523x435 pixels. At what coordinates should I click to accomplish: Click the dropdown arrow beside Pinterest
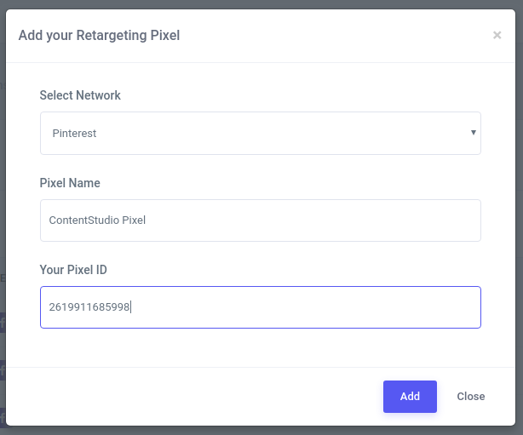pos(473,133)
